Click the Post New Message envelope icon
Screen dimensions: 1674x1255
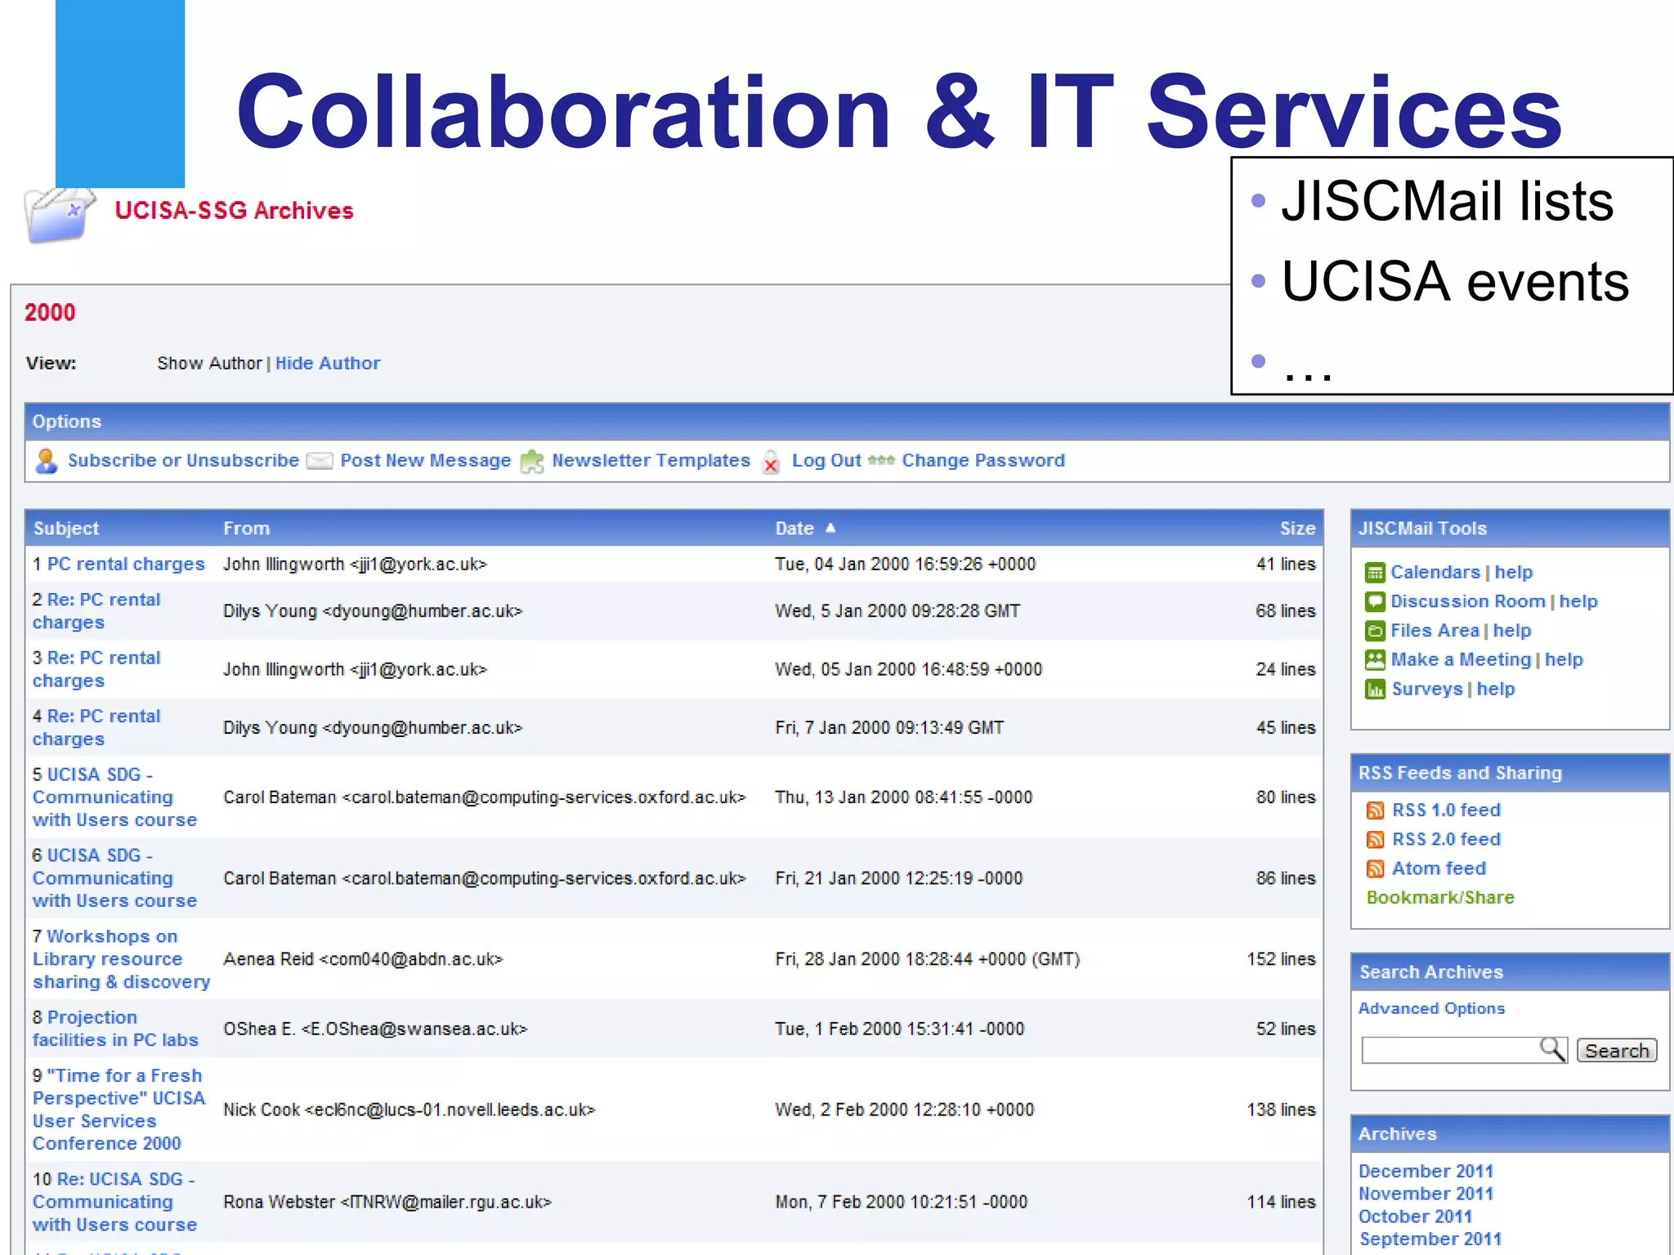(x=319, y=462)
